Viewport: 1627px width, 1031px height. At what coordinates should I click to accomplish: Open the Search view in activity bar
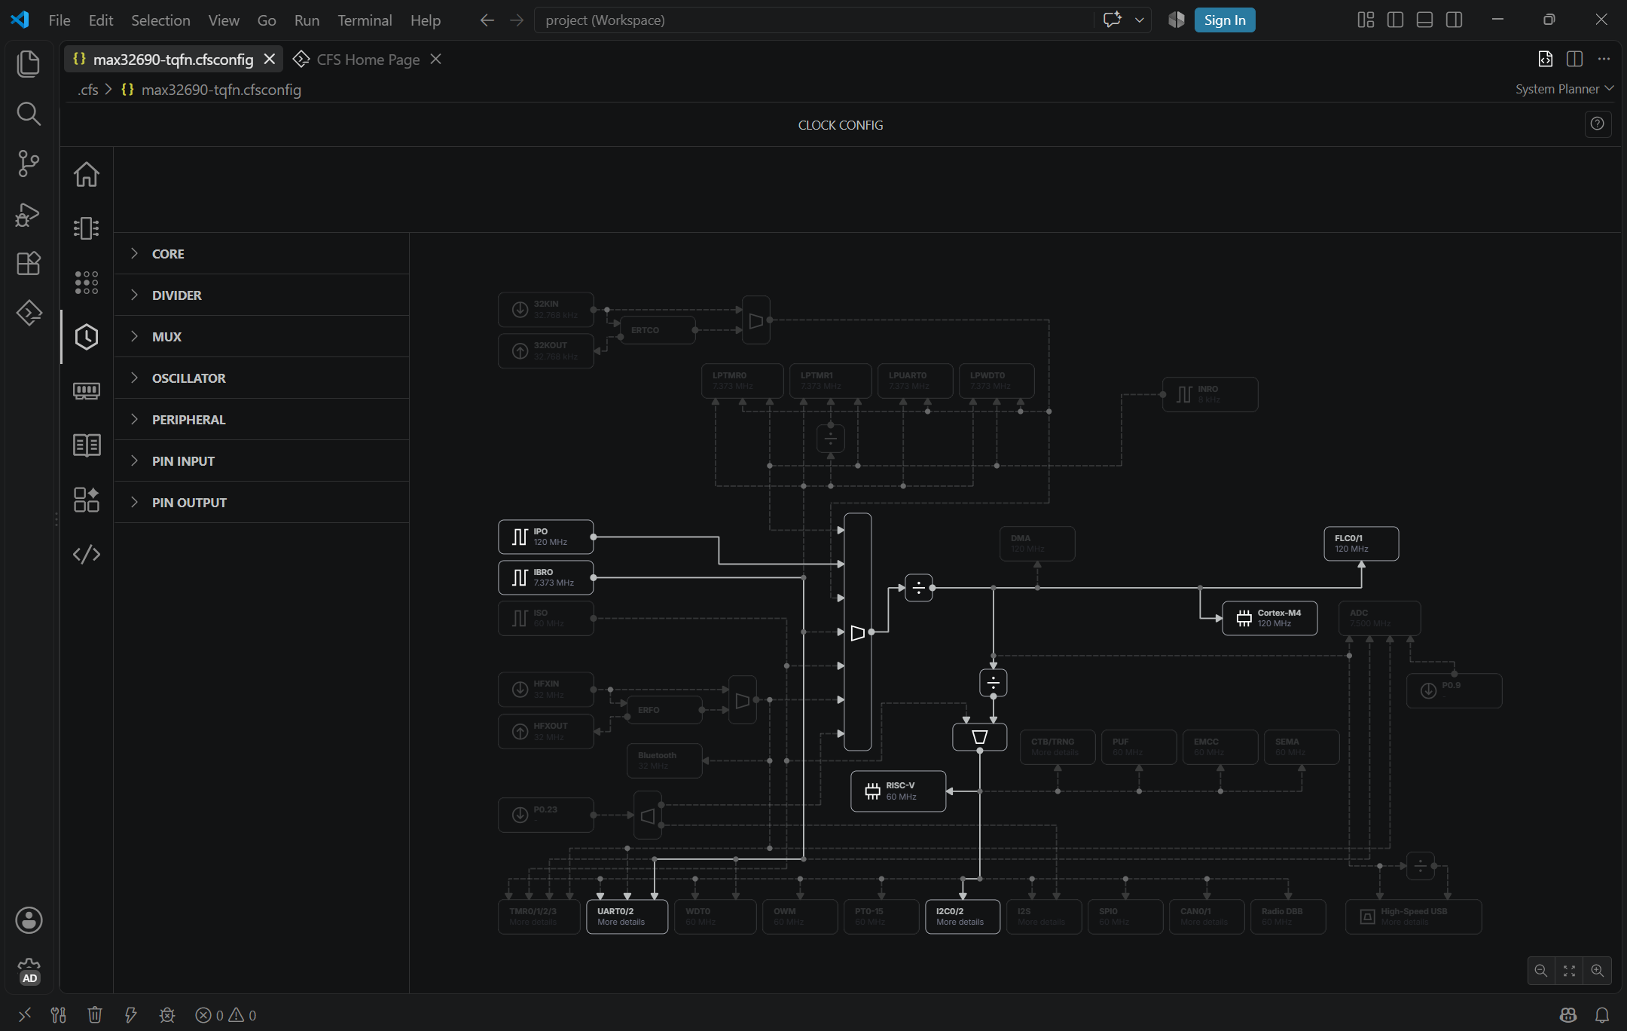29,114
